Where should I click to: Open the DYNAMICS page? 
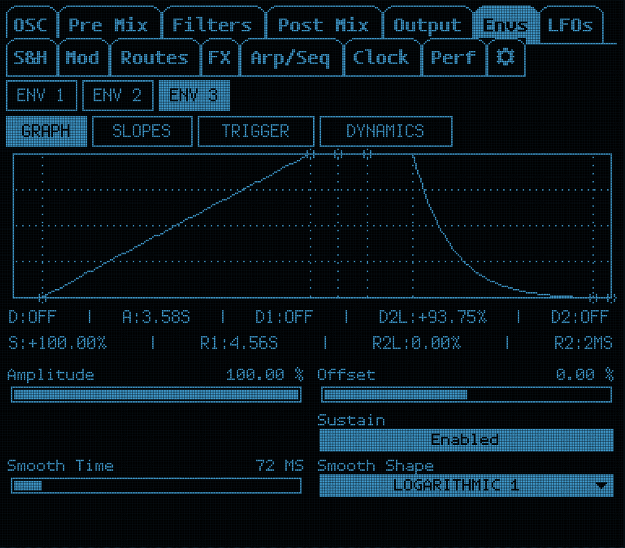[386, 131]
